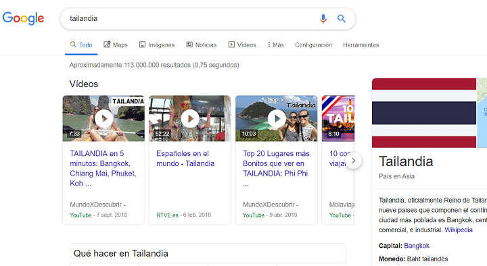Click the Moneda: Baht tailandés text

point(413,259)
